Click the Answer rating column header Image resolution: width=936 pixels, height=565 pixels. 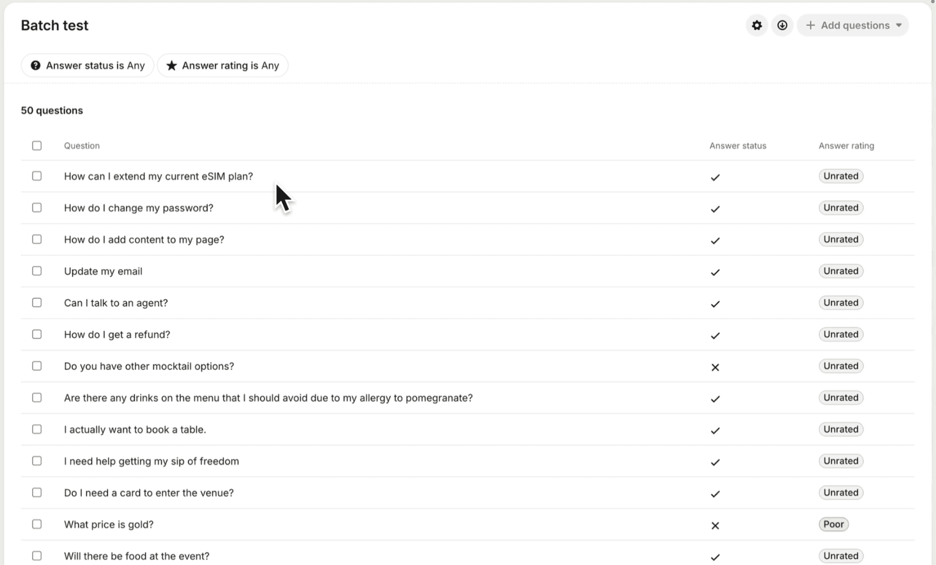click(x=846, y=146)
